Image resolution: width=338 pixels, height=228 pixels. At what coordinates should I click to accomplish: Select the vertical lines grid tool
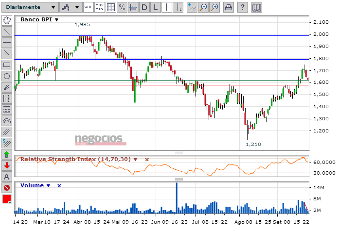pos(7,98)
